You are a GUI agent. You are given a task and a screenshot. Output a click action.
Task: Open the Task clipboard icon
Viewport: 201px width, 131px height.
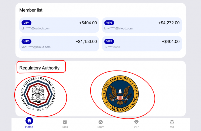tap(65, 122)
